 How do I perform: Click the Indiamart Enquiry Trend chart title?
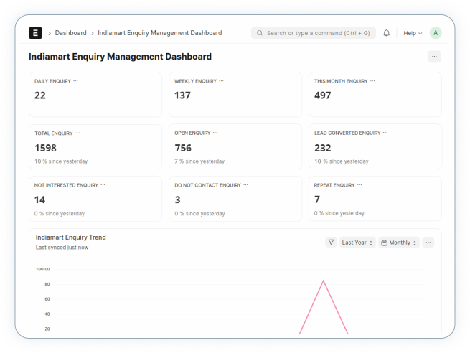[x=71, y=237]
